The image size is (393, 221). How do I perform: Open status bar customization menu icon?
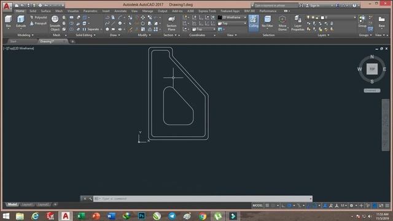(387, 206)
